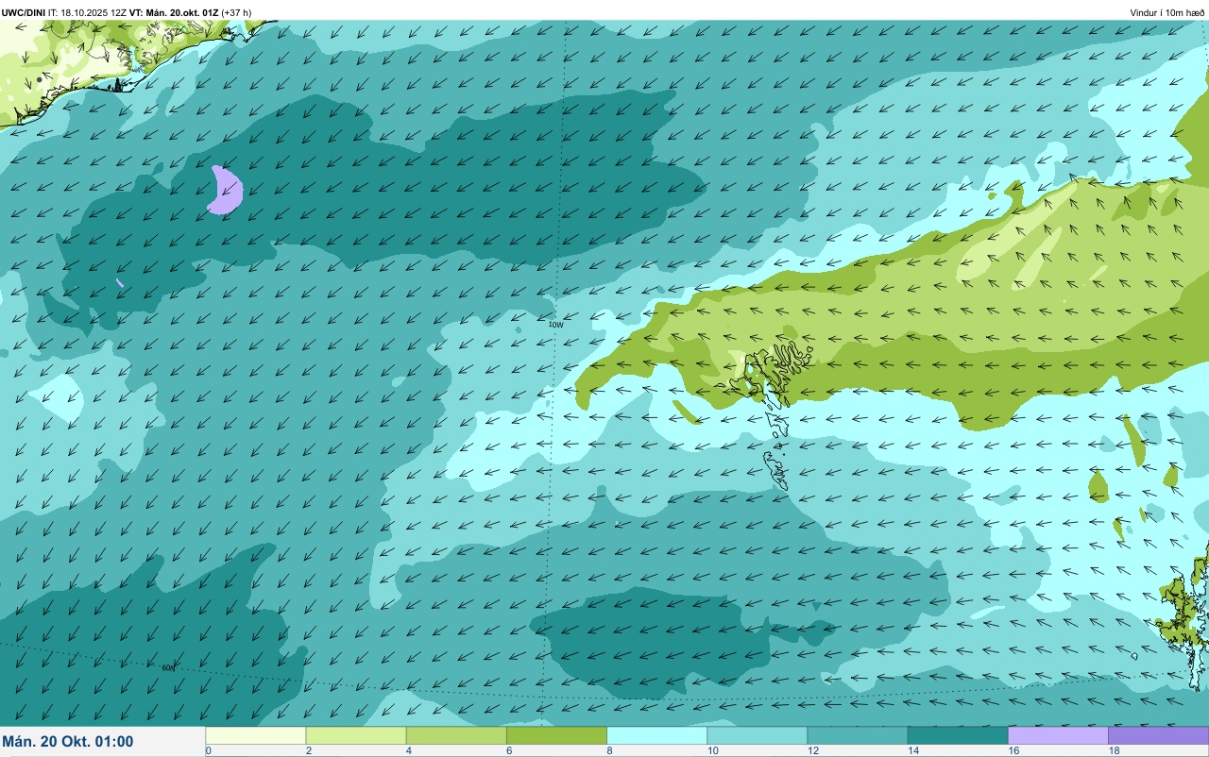Click the dark teal 14–16 legend swatch

pyautogui.click(x=958, y=735)
